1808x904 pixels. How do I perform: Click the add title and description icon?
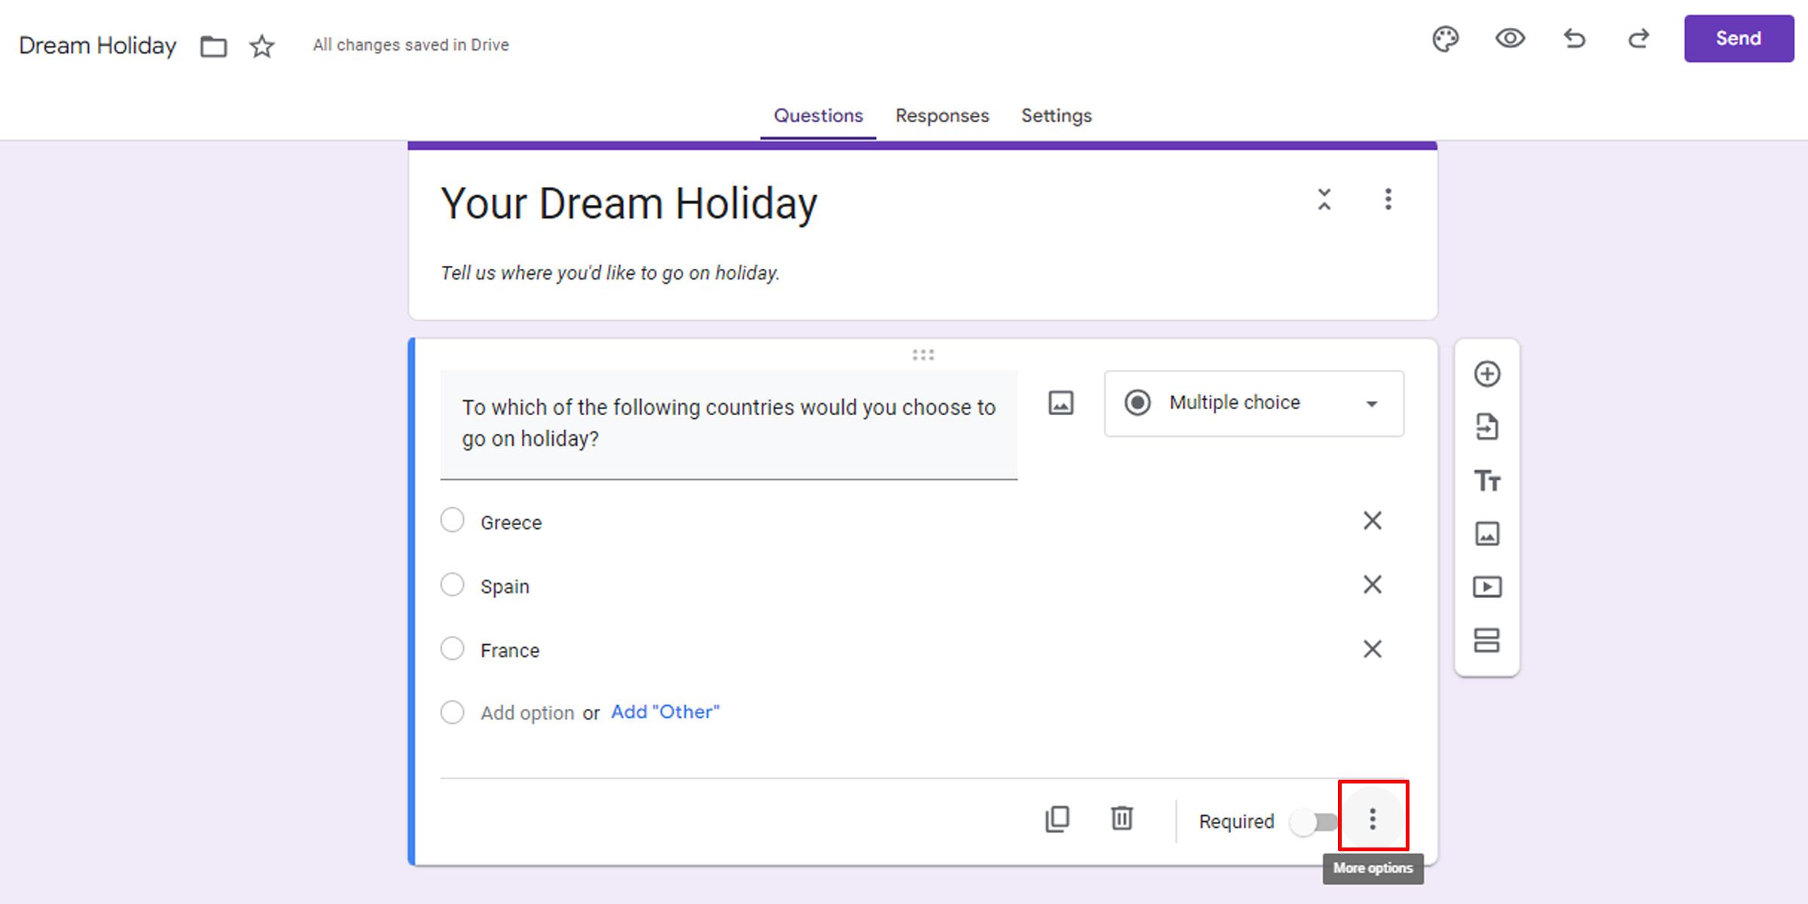click(1487, 480)
